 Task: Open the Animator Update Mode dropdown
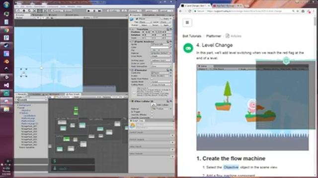pyautogui.click(x=161, y=82)
